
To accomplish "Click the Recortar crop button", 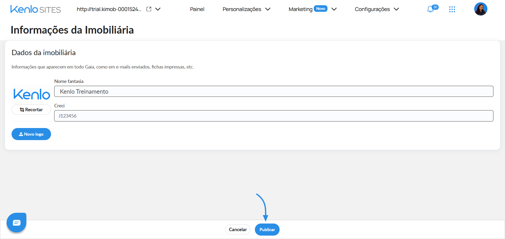I will (31, 110).
